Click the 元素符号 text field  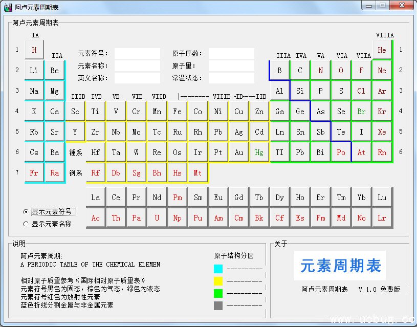137,54
